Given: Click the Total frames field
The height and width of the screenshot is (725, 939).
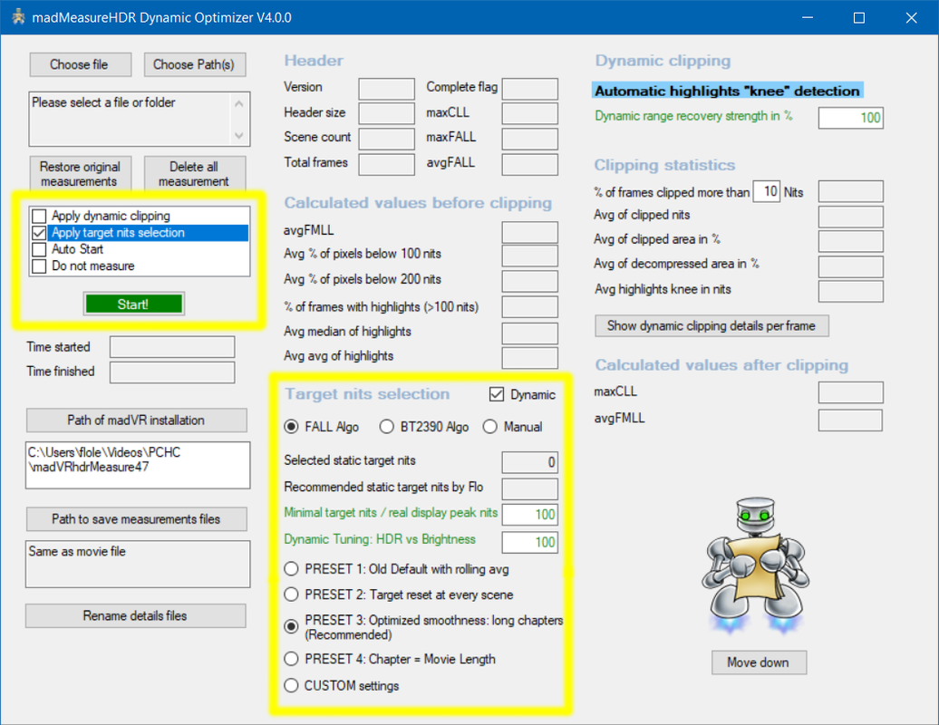Looking at the screenshot, I should click(x=387, y=165).
